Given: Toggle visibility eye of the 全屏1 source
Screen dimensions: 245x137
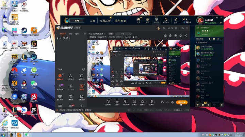Looking at the screenshot, I should [58, 38].
